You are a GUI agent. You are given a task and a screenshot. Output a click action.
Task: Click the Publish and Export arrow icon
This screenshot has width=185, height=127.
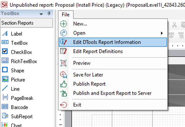[63, 93]
